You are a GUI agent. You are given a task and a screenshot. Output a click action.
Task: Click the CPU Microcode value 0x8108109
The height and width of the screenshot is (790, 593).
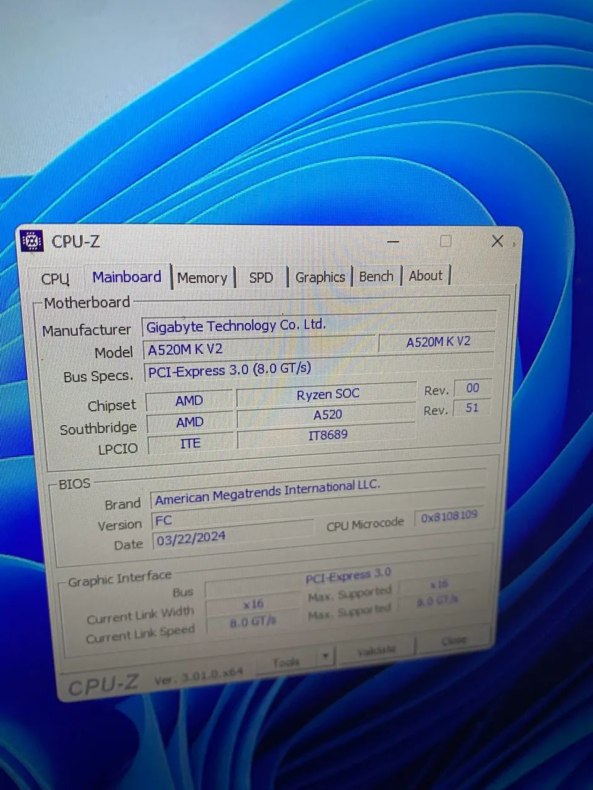[449, 515]
